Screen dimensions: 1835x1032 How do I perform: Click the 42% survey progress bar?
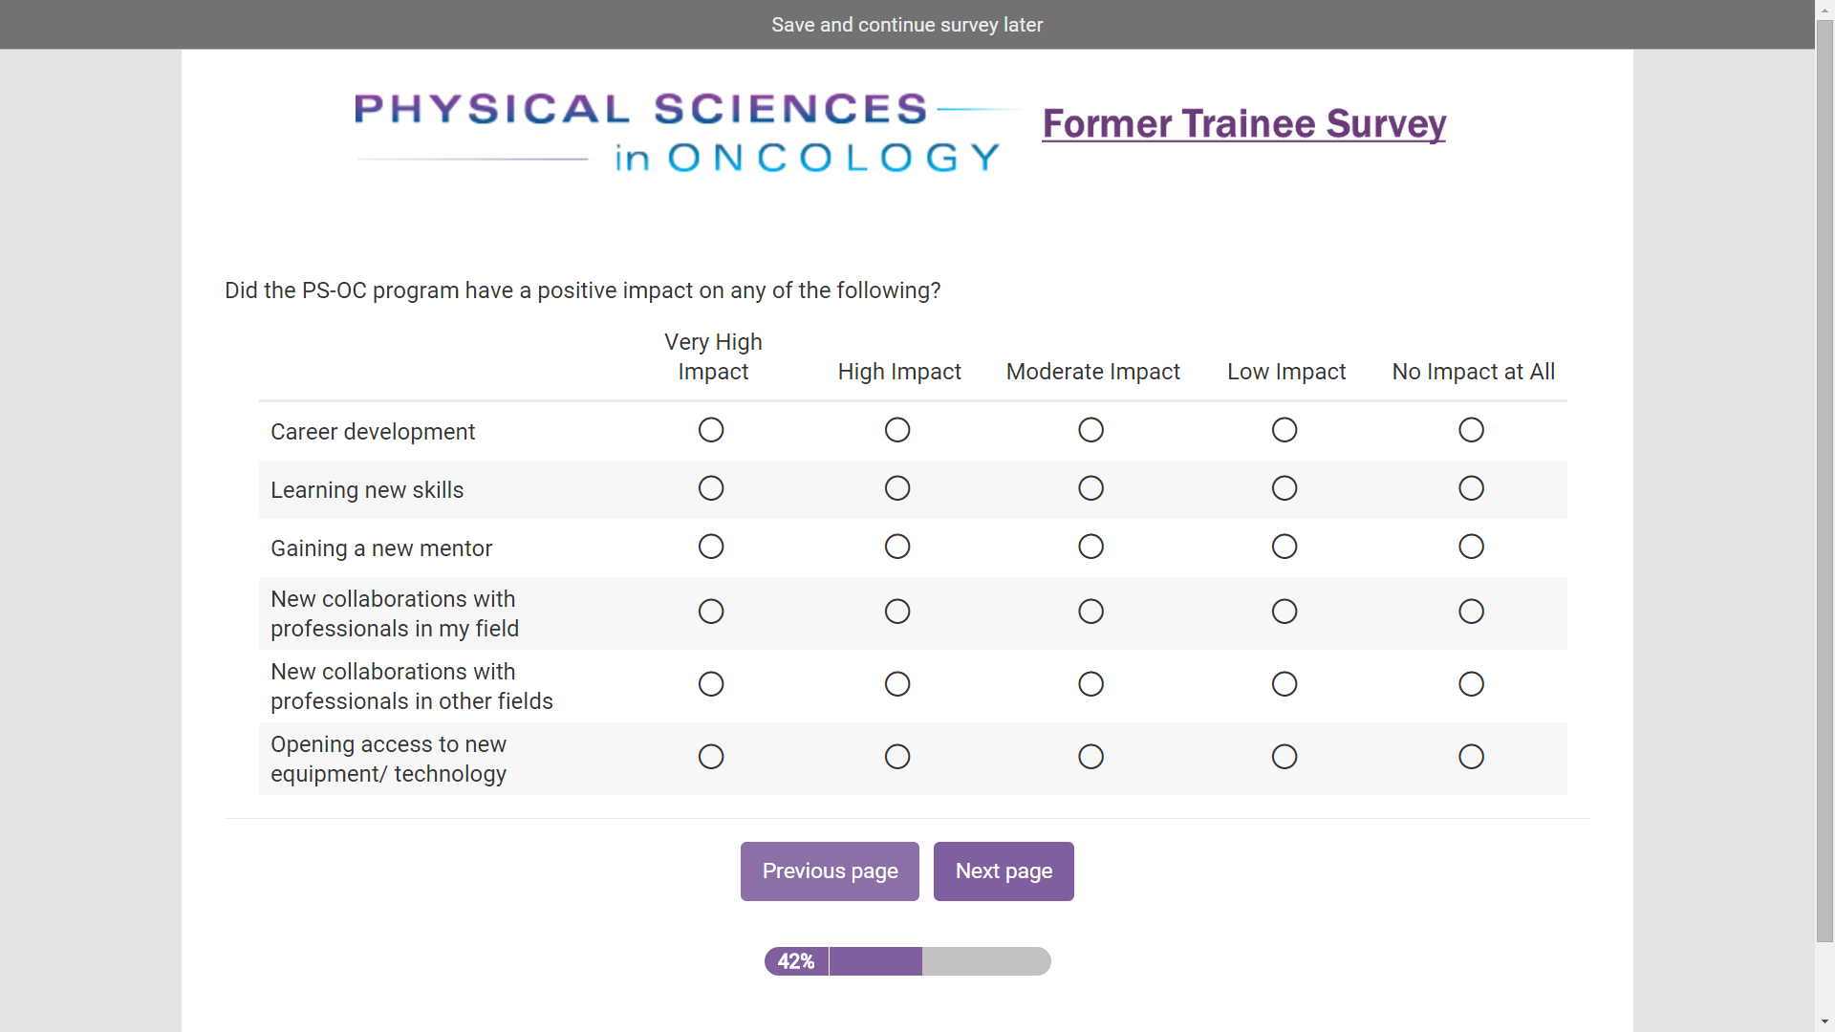click(x=907, y=961)
